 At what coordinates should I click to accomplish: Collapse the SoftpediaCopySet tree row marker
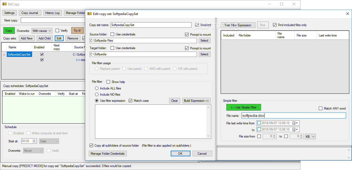point(4,55)
